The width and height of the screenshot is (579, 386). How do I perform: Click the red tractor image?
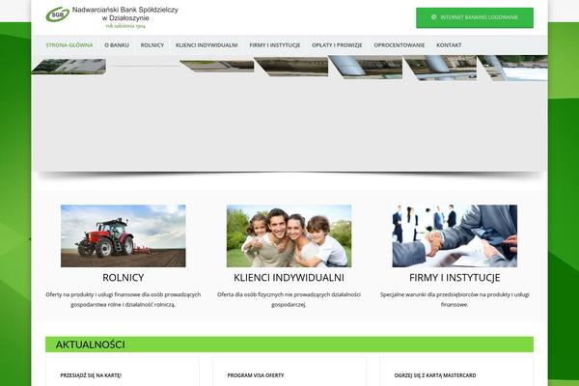(x=124, y=235)
